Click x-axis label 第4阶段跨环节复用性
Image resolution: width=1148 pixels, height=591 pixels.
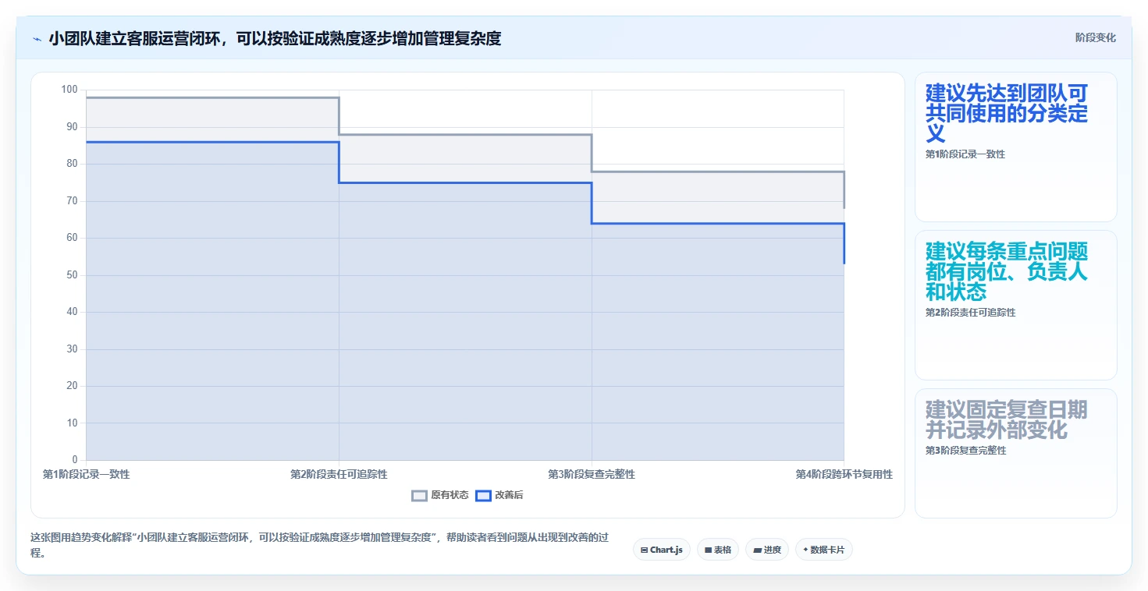[x=844, y=474]
